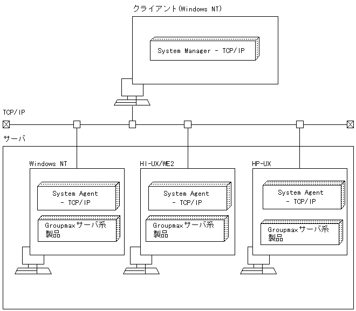356x311 pixels.
Task: Click the network node above Windows NT server
Action: coord(77,124)
